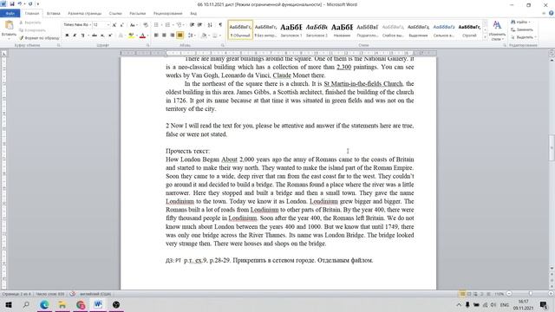Align text right
This screenshot has height=312, width=555.
172,36
